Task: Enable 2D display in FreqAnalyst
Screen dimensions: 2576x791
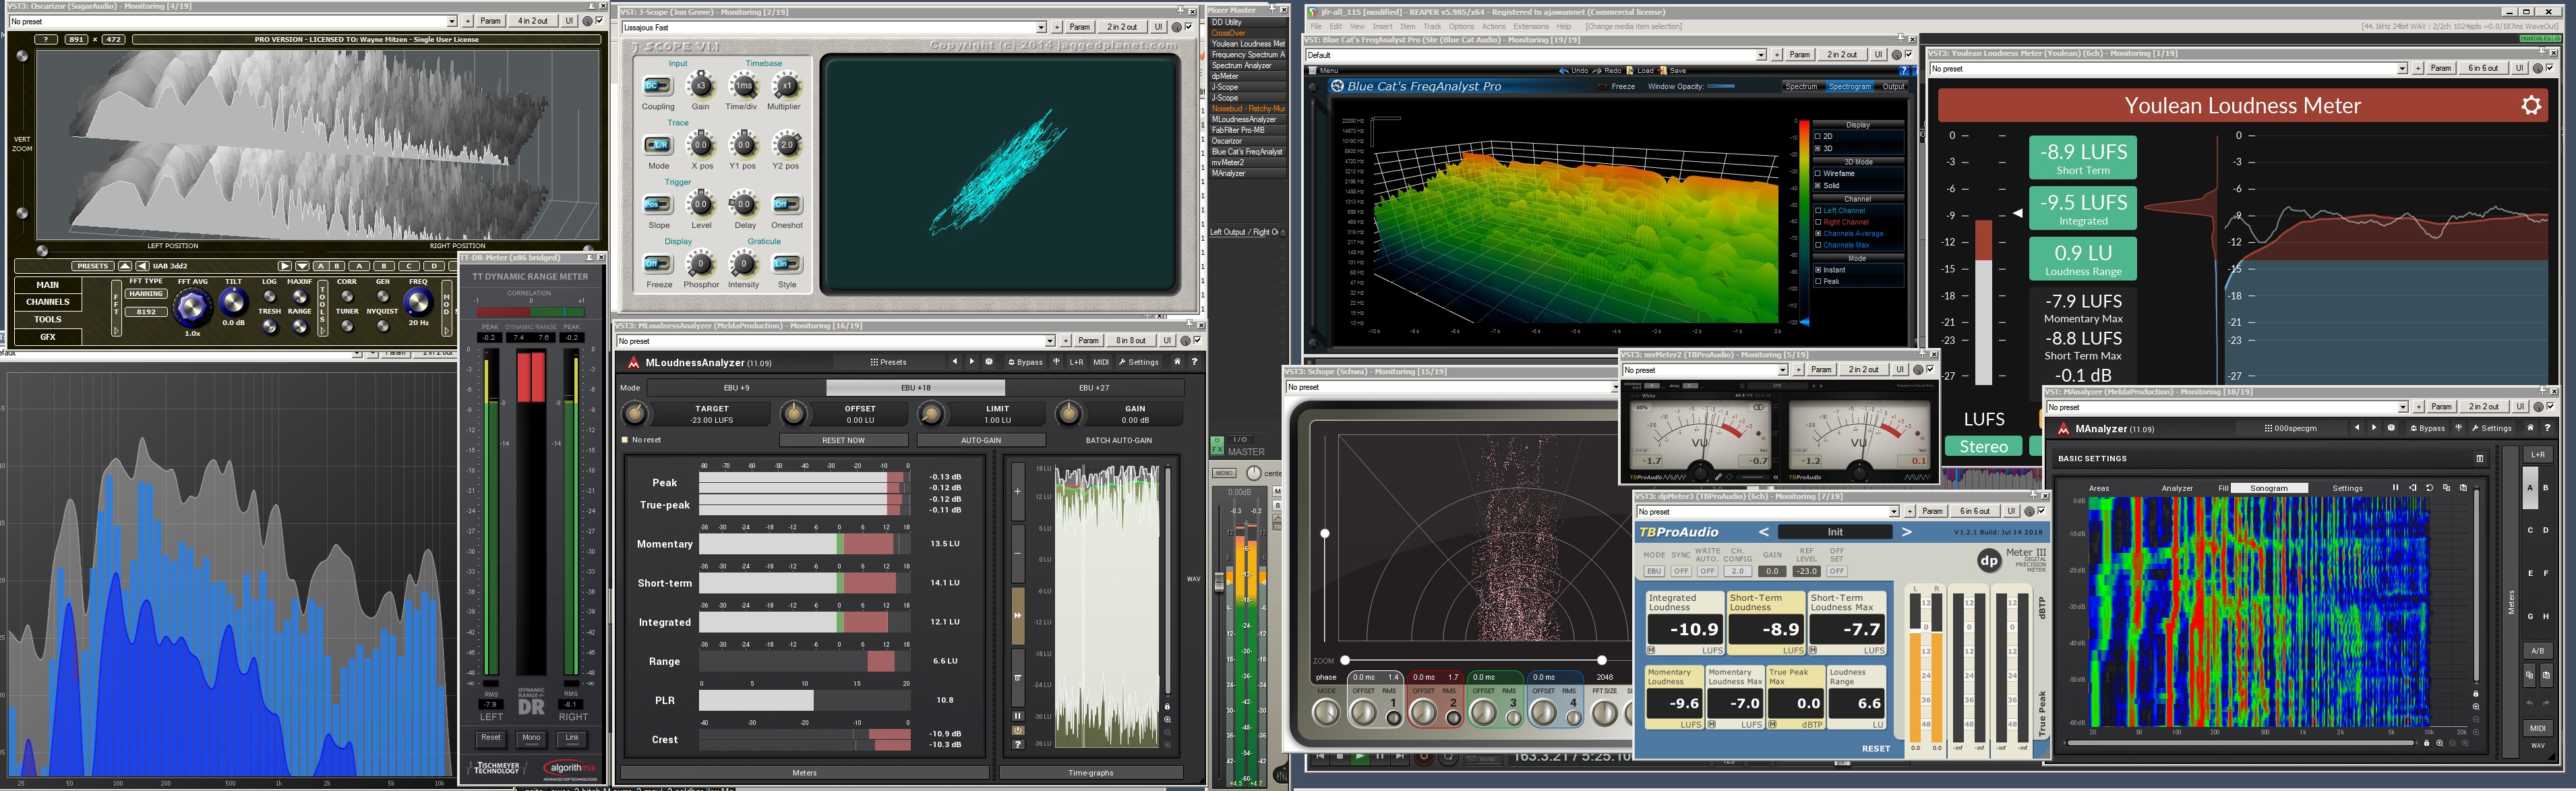Action: pyautogui.click(x=1818, y=137)
